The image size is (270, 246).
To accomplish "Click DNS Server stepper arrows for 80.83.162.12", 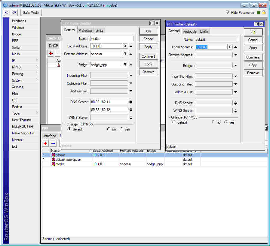I will click(x=131, y=109).
